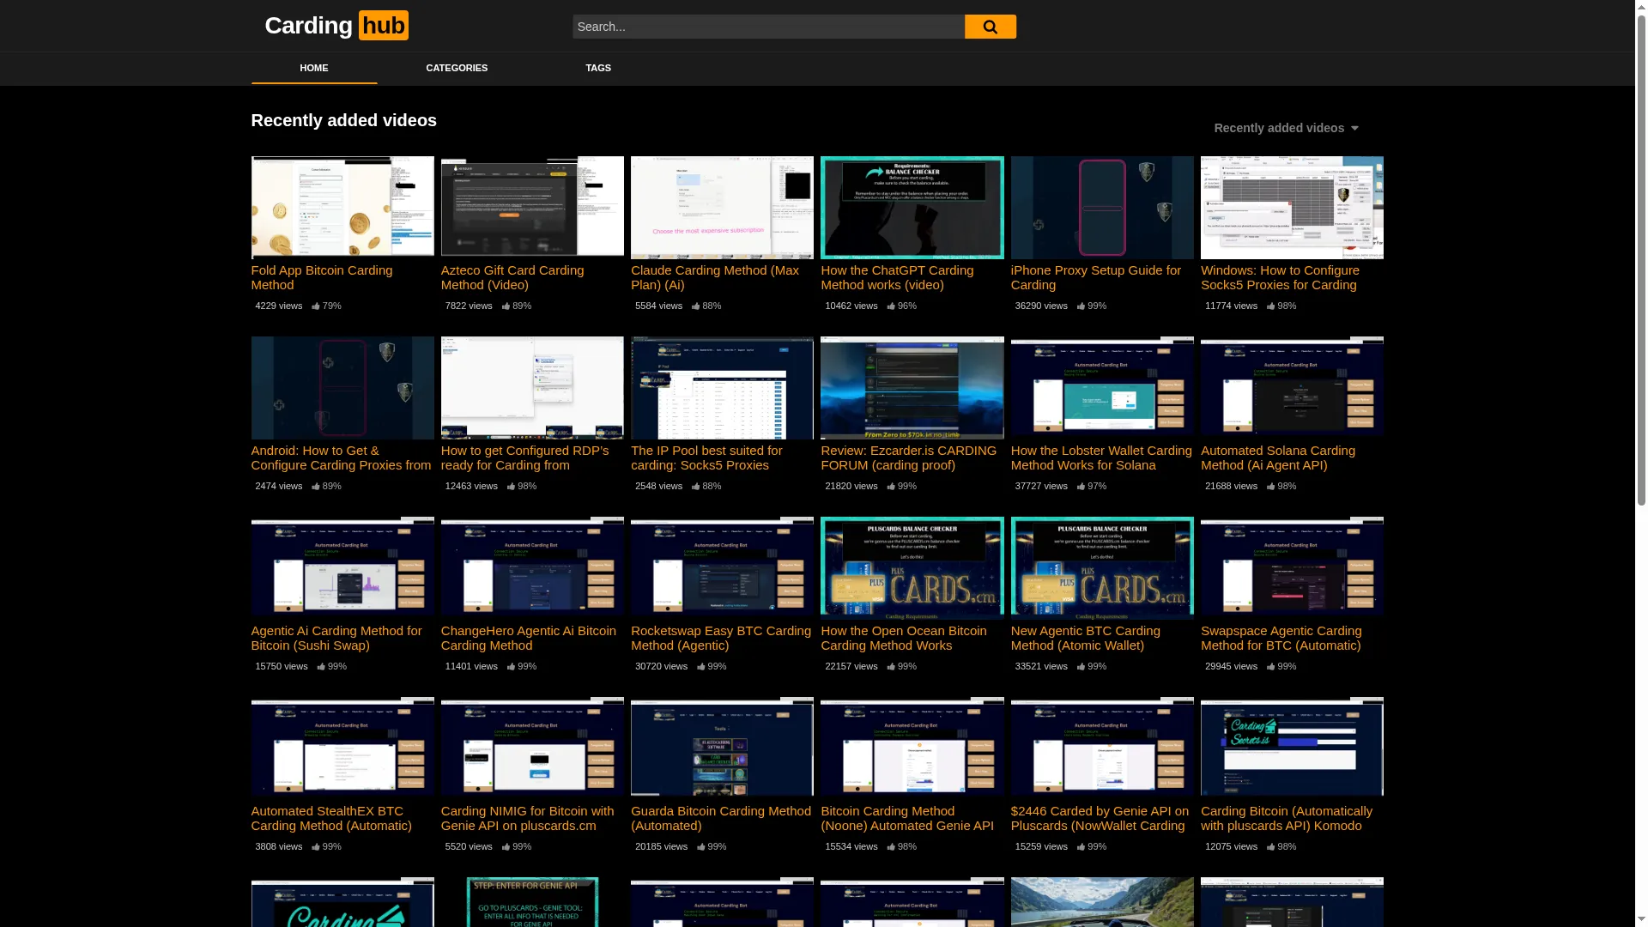Click thumbs-up icon beside 79% rating
Viewport: 1648px width, 927px height.
pos(316,306)
